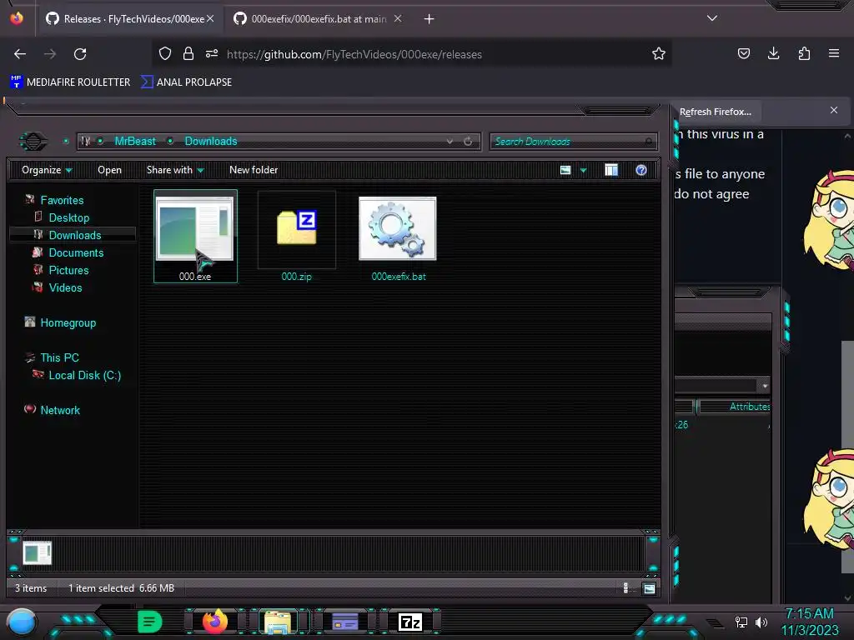Click the details pane file thumbnail
Viewport: 854px width, 640px height.
click(x=37, y=553)
